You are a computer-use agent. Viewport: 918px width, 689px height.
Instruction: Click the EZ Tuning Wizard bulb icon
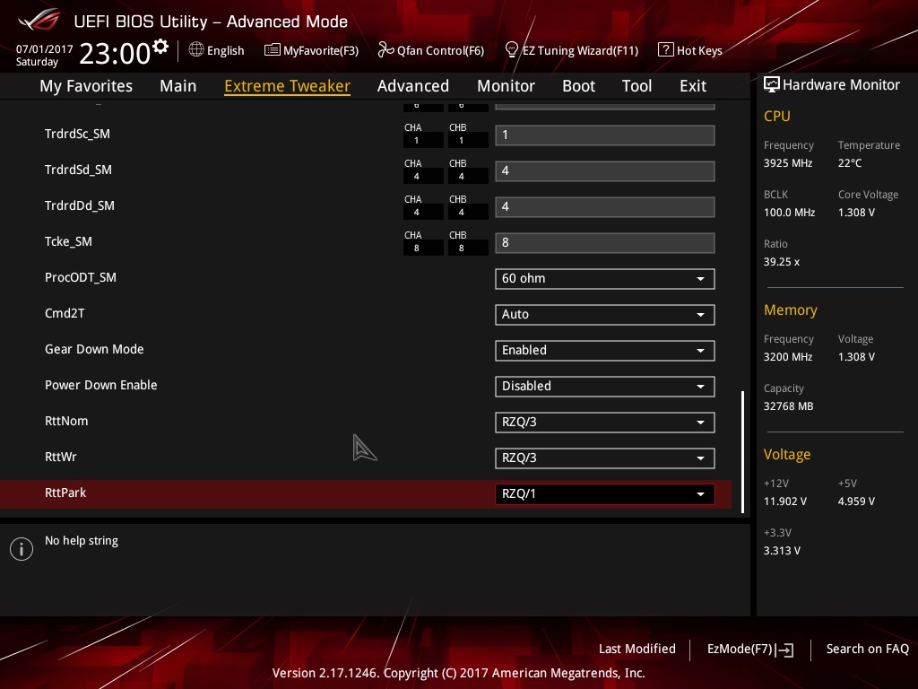click(x=512, y=50)
